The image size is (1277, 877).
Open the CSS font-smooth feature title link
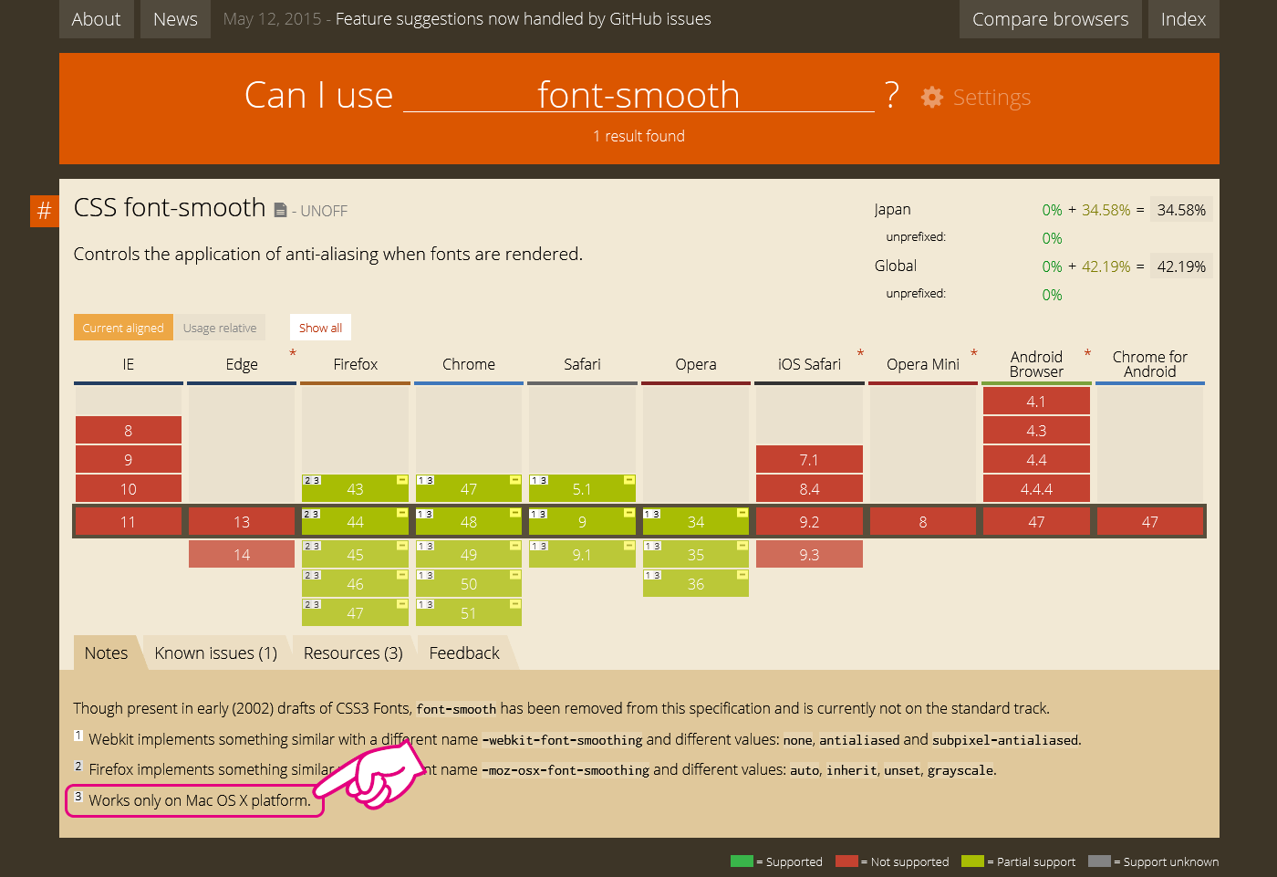click(x=170, y=208)
